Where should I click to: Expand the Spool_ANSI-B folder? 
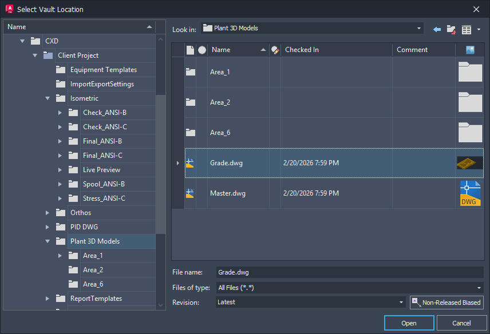pyautogui.click(x=60, y=184)
